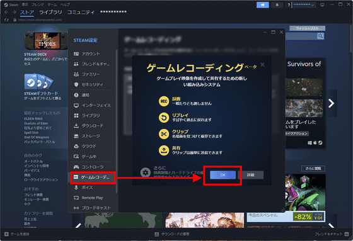Switch to the ストア tab

27,12
